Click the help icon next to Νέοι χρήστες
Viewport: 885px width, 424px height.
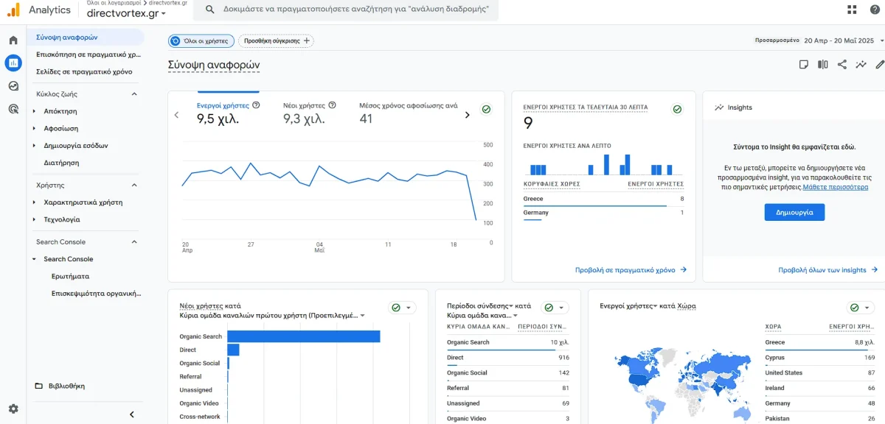click(332, 105)
